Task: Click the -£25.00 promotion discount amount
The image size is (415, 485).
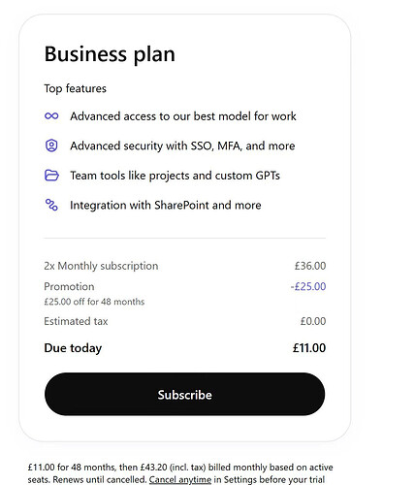Action: coord(308,286)
